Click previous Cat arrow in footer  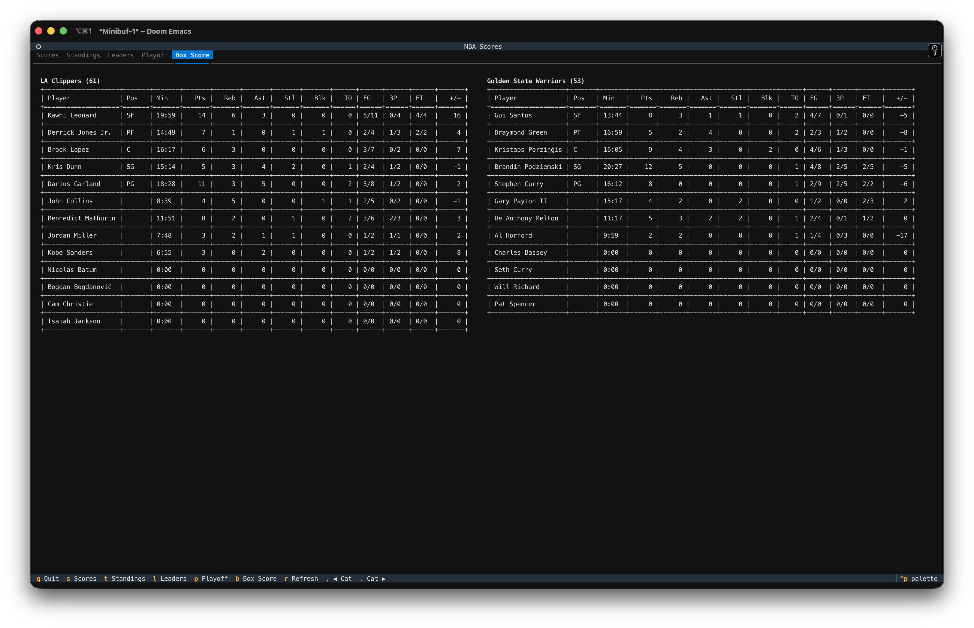(x=339, y=579)
